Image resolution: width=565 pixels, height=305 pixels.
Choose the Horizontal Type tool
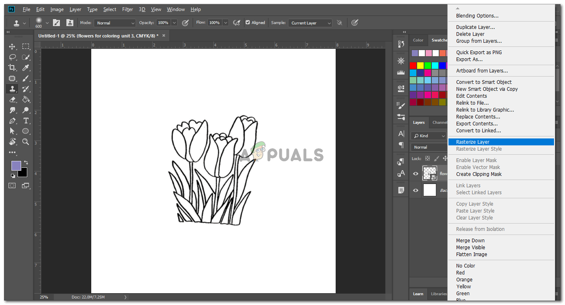(x=26, y=121)
